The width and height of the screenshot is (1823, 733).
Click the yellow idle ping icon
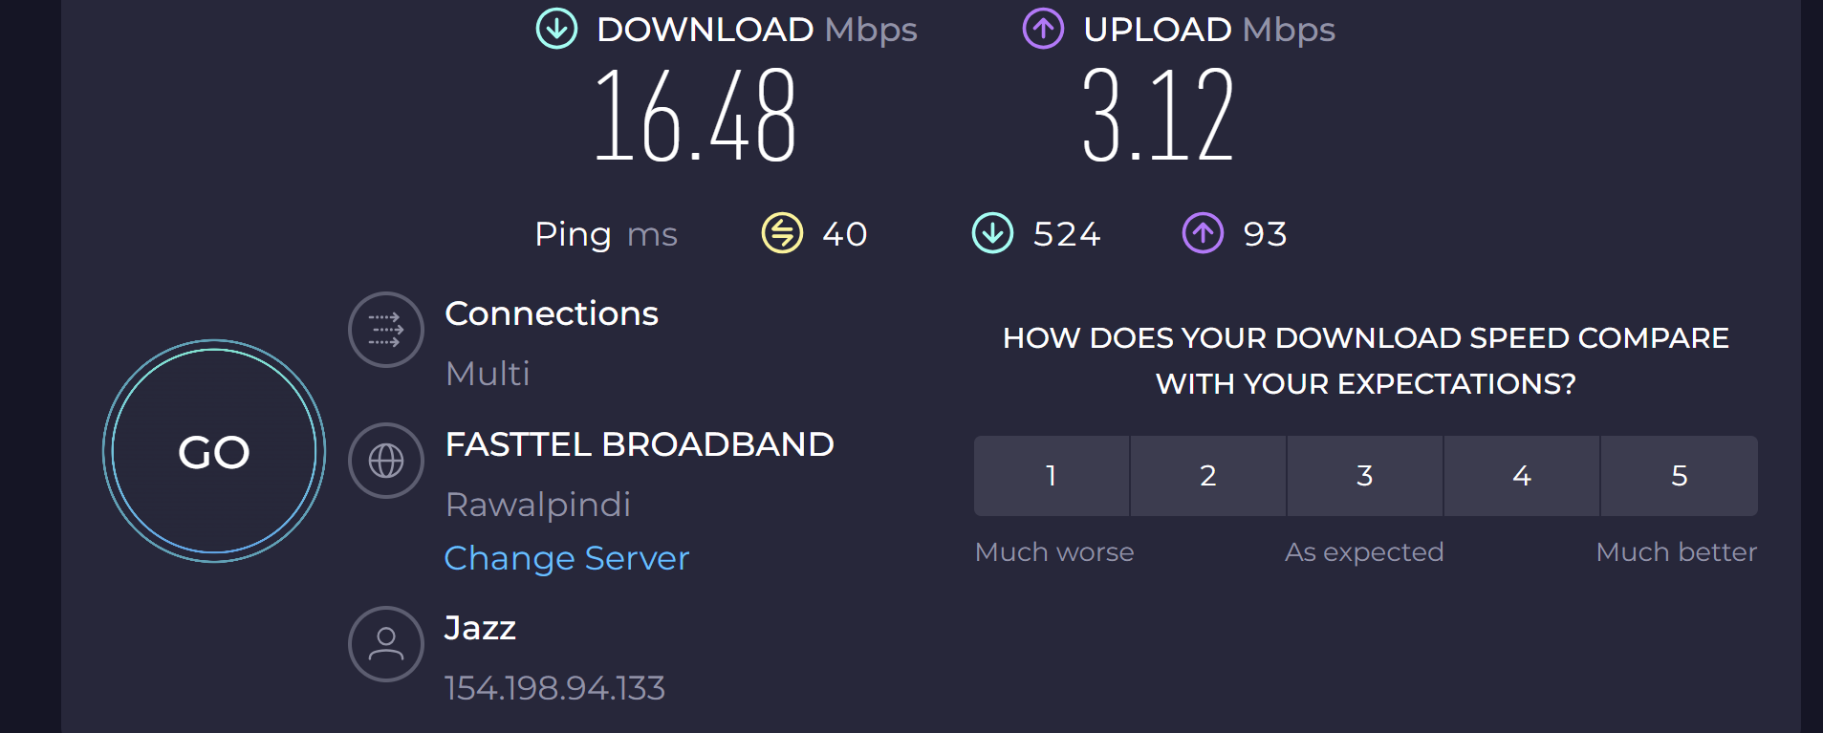[x=782, y=233]
